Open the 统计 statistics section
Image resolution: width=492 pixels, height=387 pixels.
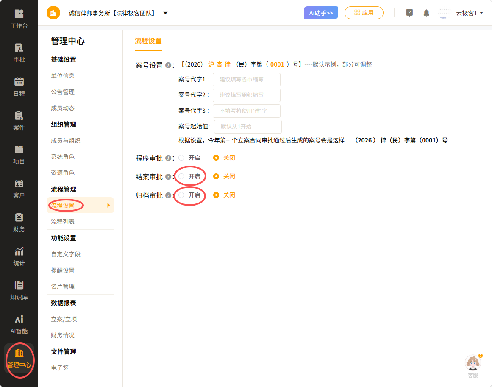coord(19,256)
